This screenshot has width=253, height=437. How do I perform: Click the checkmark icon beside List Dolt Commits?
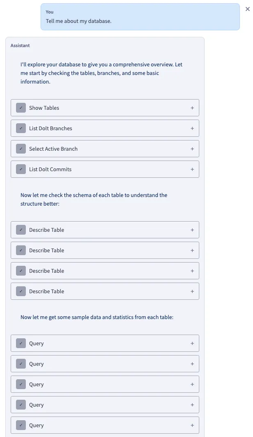[x=21, y=169]
